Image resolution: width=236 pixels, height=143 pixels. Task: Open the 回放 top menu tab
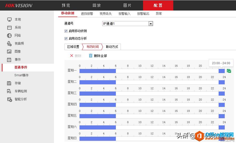(97, 6)
